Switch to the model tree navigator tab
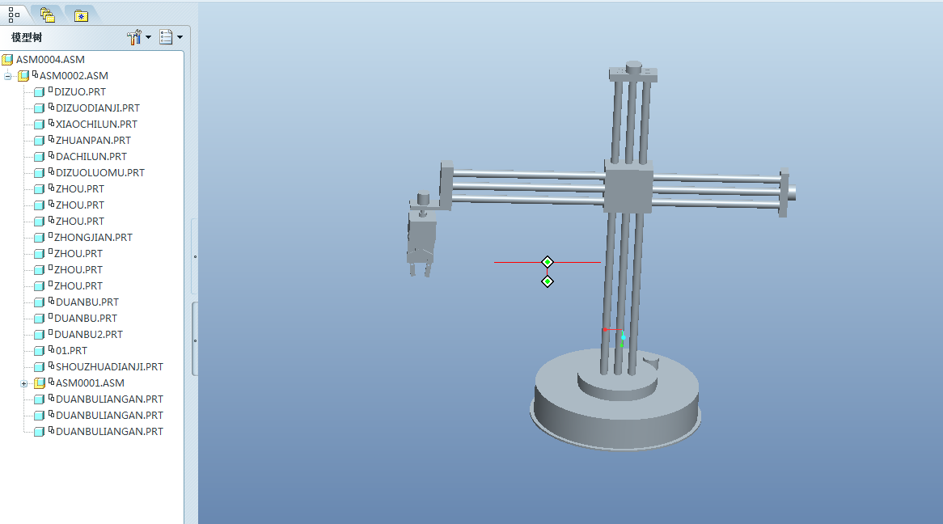Image resolution: width=943 pixels, height=524 pixels. 14,15
